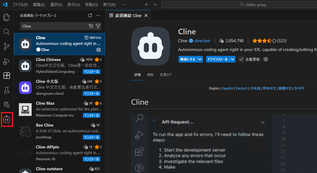Click the Cline 中文版 extension icon
Viewport: 317px width, 173px height.
coord(25,88)
